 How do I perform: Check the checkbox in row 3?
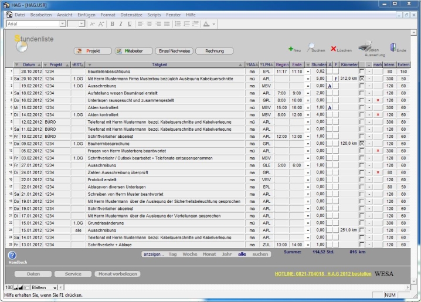click(x=362, y=86)
